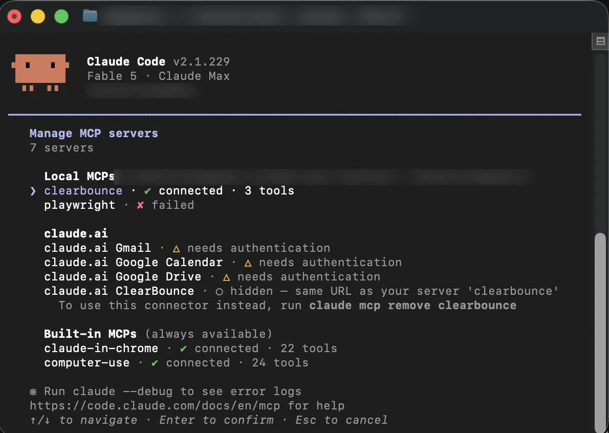
Task: Click the '22 tools' text
Action: tap(309, 348)
